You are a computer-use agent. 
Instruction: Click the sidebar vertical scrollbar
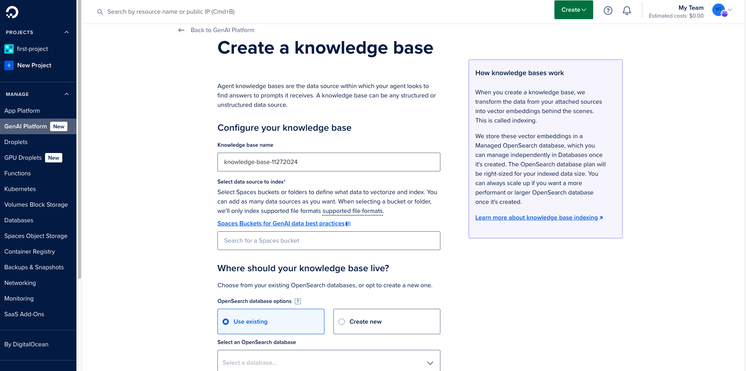80,139
